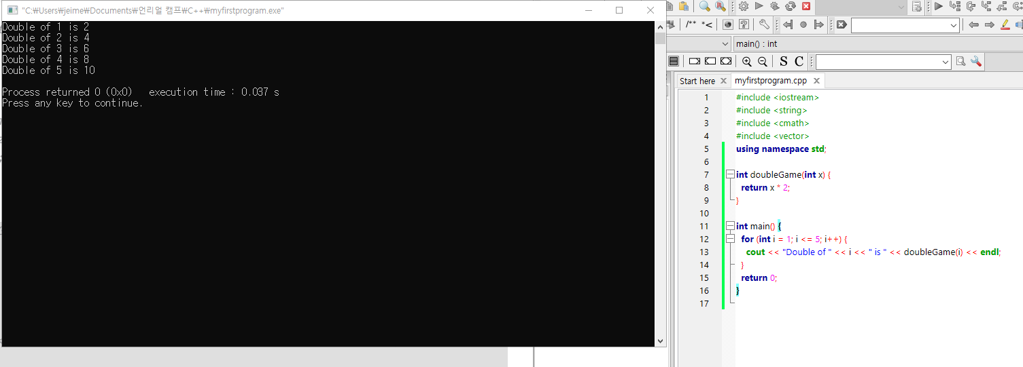
Task: Click the Step out debug icon
Action: coord(1002,6)
